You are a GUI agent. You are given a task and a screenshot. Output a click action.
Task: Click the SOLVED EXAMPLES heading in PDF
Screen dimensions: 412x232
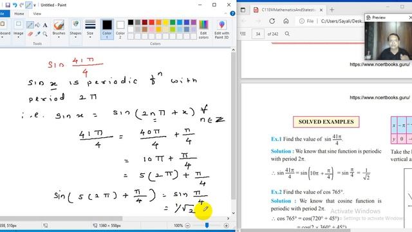click(326, 122)
